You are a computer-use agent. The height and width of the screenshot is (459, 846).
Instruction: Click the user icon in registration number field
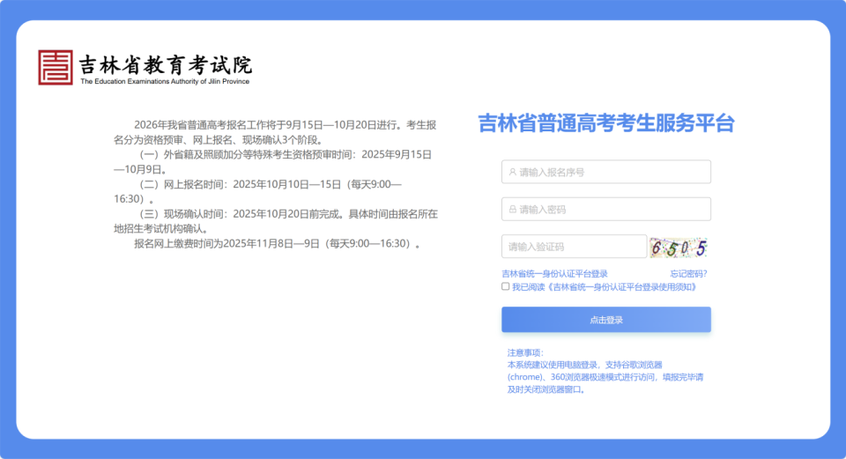coord(513,172)
